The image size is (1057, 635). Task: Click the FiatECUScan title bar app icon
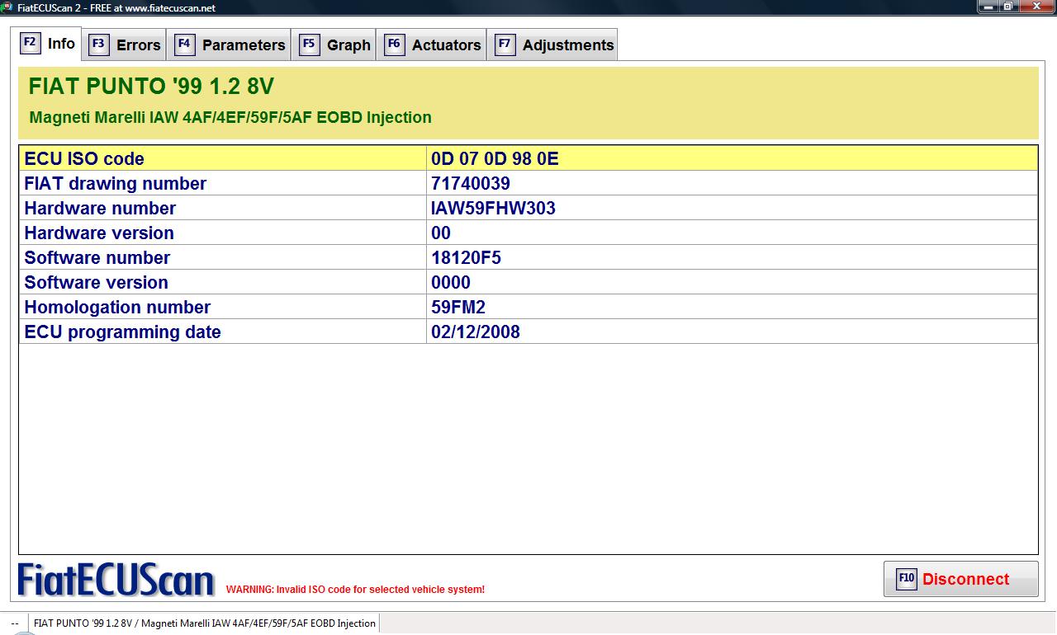pyautogui.click(x=7, y=7)
